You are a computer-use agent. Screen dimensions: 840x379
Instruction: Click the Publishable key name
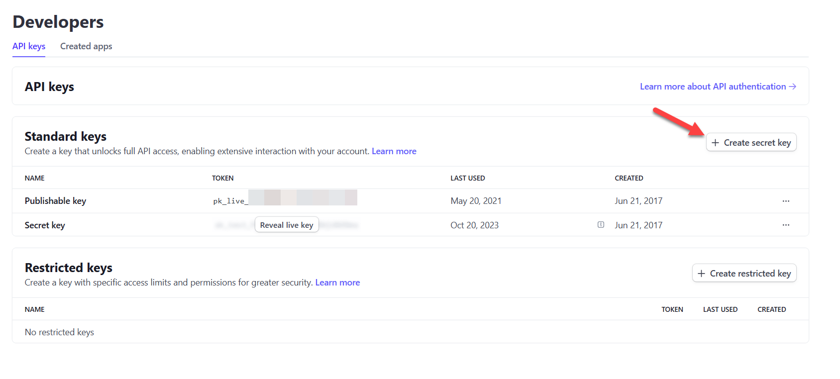pyautogui.click(x=55, y=201)
